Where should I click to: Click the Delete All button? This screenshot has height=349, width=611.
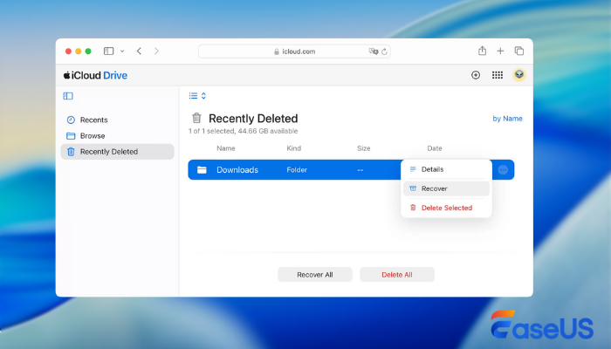coord(397,275)
